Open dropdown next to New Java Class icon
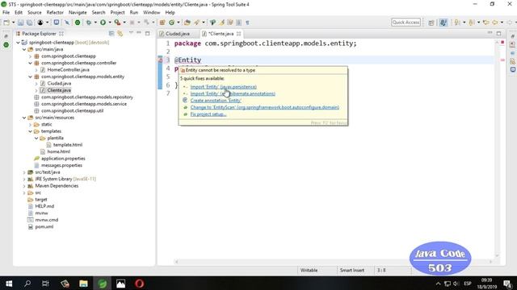517x290 pixels. (x=179, y=23)
